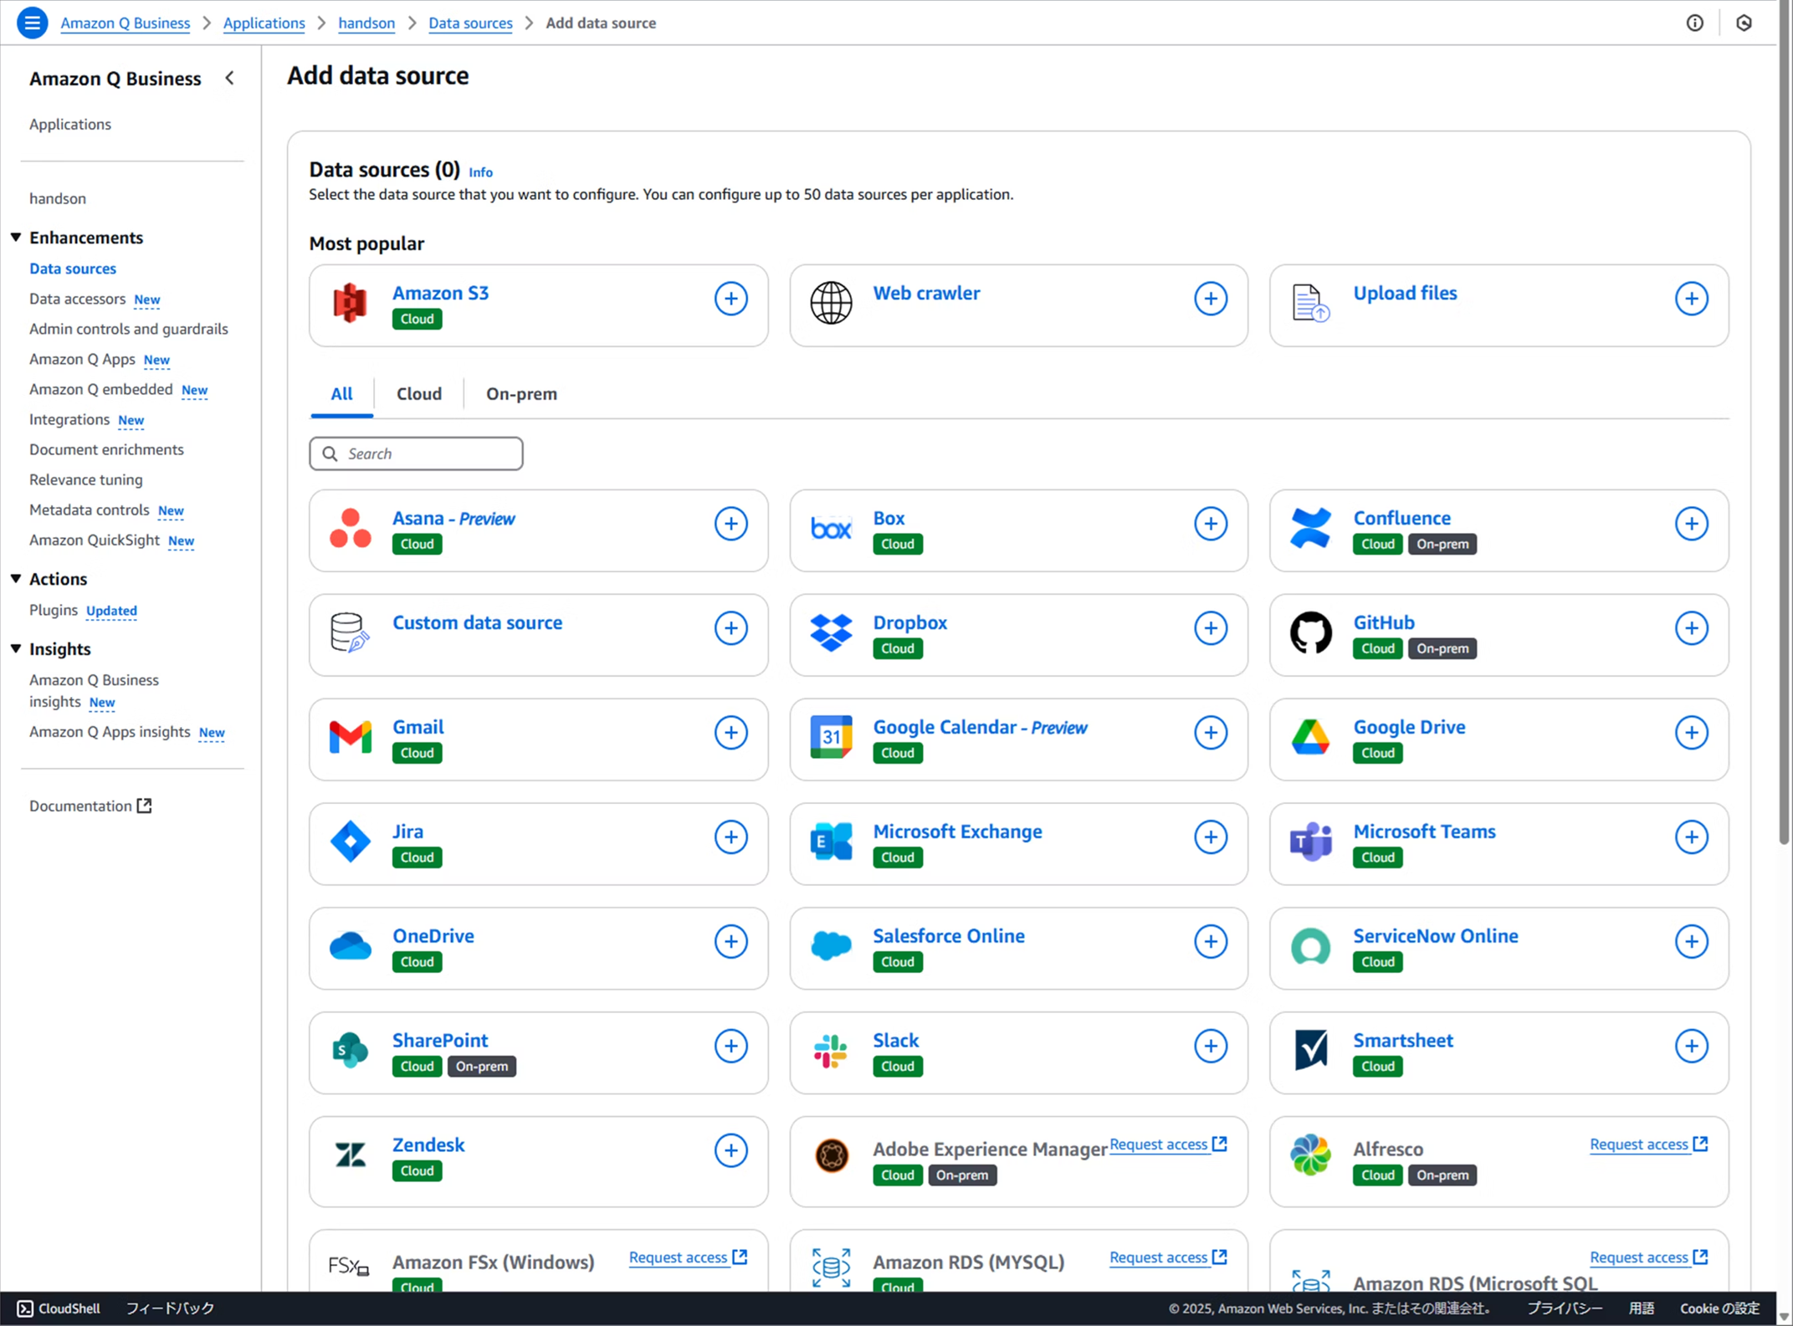This screenshot has height=1326, width=1793.
Task: Switch to the Cloud tab
Action: click(x=418, y=394)
